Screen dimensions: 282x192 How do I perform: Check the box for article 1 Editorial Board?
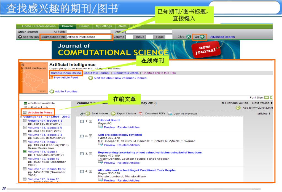coord(82,121)
